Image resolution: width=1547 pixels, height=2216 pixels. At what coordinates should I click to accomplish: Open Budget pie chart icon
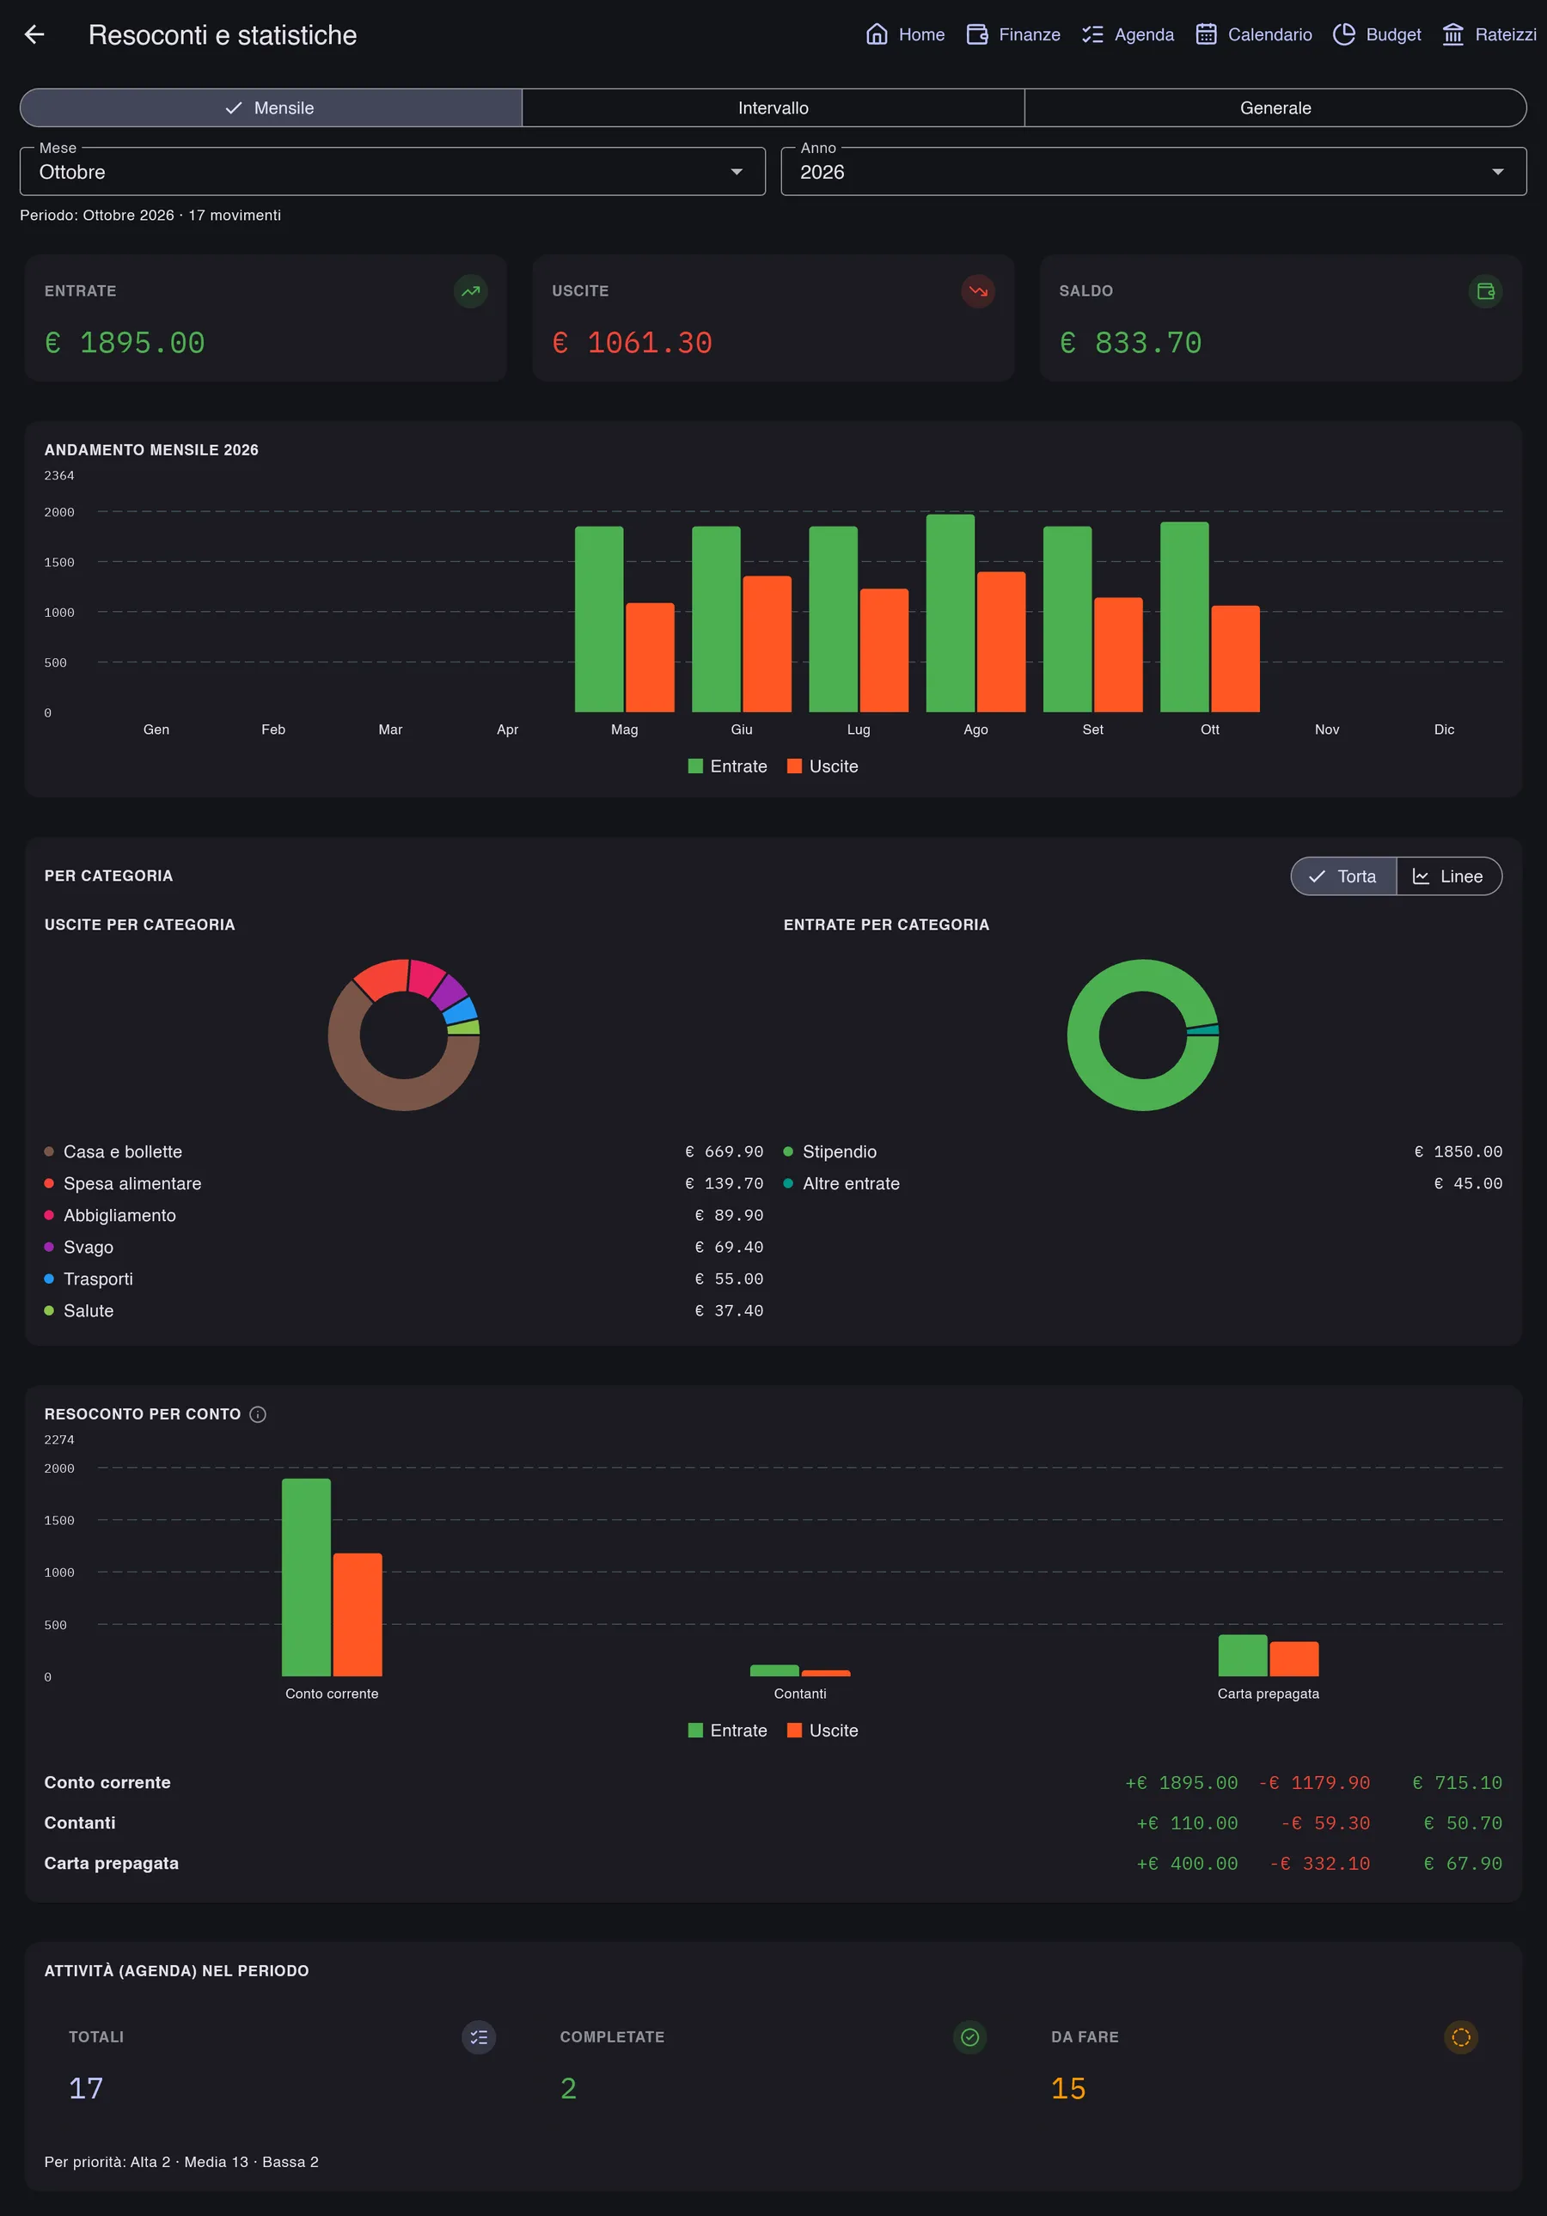coord(1343,34)
